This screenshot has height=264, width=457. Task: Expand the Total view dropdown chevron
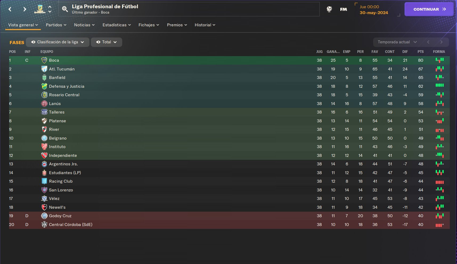[115, 42]
